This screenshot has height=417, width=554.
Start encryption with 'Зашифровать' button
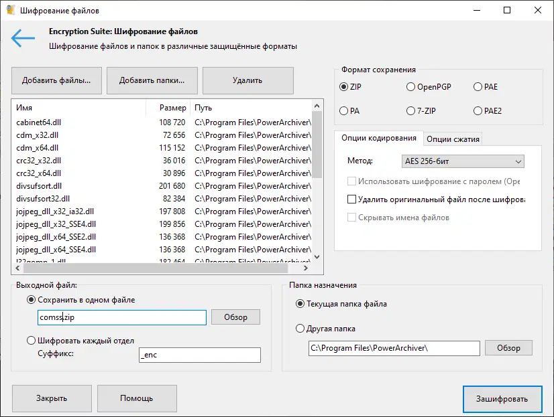tap(502, 399)
